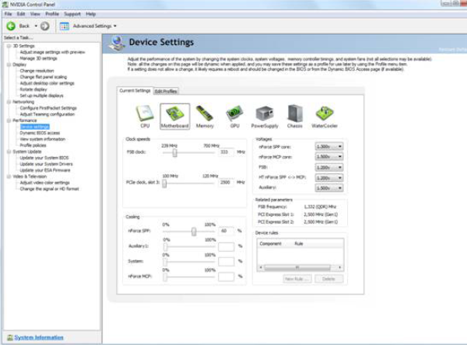This screenshot has width=467, height=345.
Task: Open the System Information link
Action: (x=39, y=337)
